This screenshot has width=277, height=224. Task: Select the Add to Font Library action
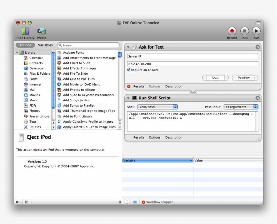(x=75, y=116)
